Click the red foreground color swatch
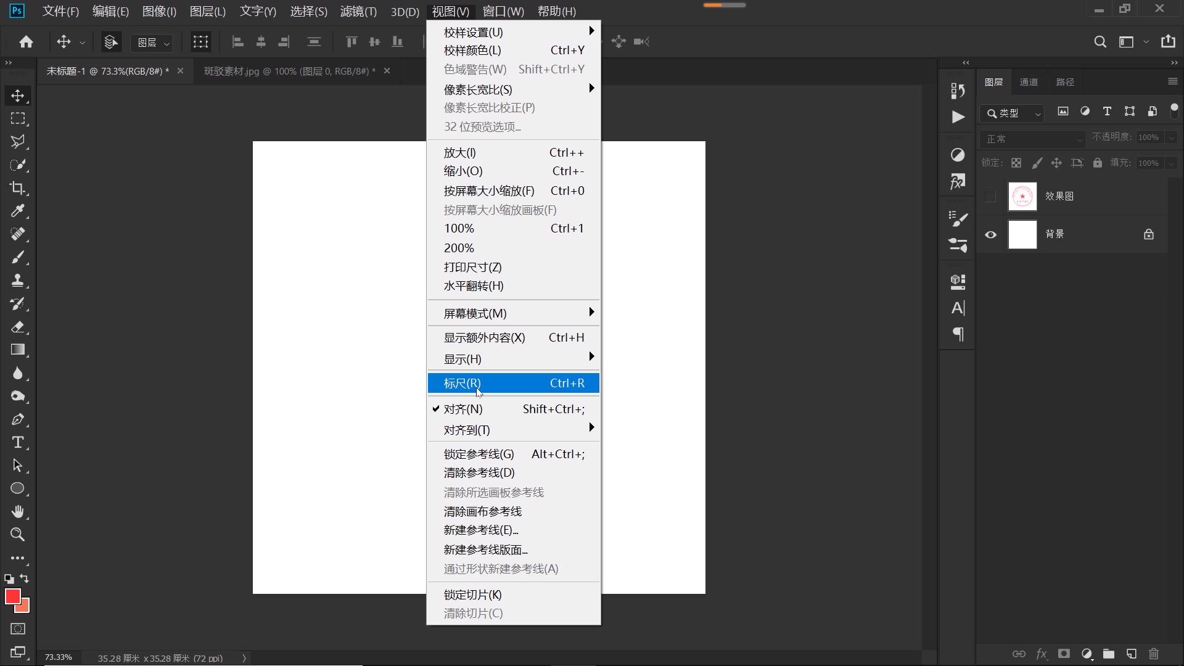This screenshot has width=1184, height=666. tap(14, 596)
